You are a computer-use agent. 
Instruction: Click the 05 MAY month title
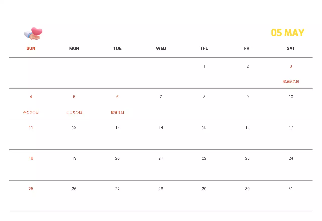(x=288, y=33)
